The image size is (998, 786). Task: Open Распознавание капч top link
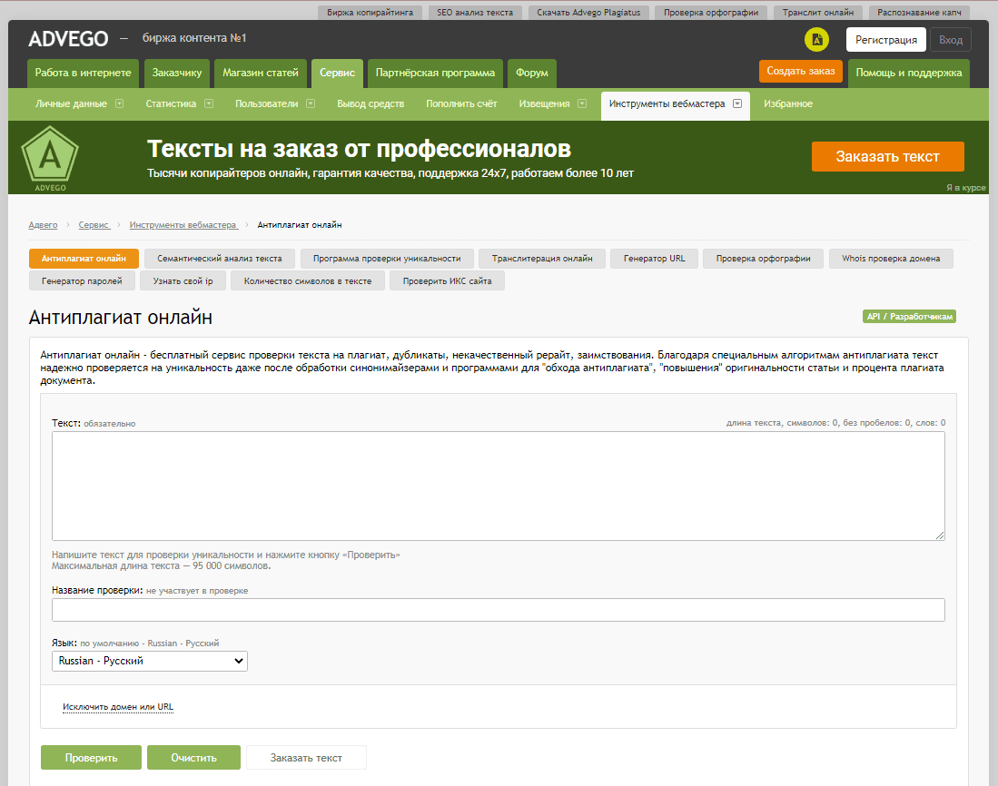point(919,12)
